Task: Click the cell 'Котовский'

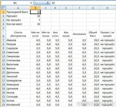Action: coord(18,105)
